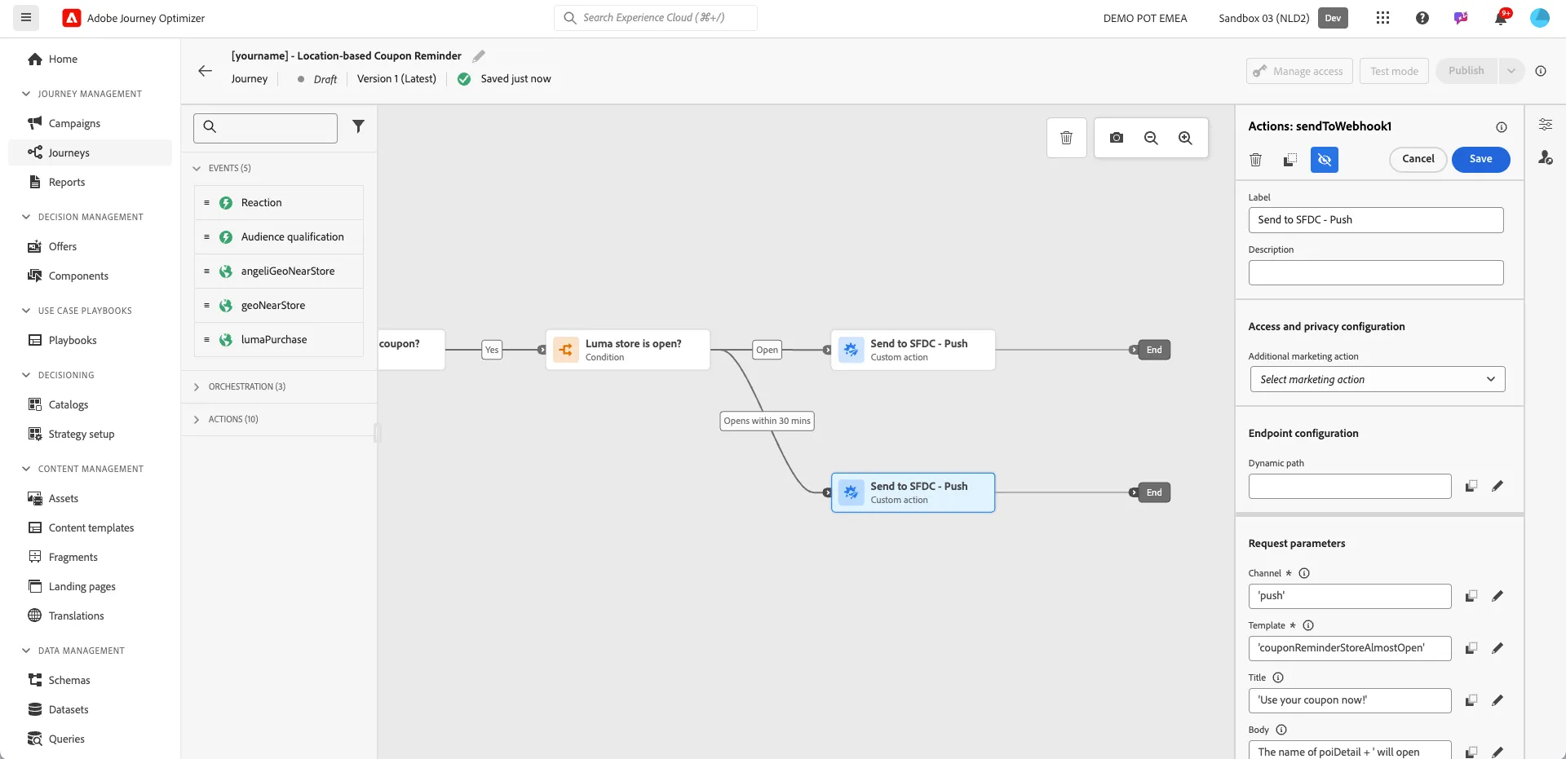Collapse the Events section
This screenshot has height=759, width=1566.
click(x=197, y=168)
